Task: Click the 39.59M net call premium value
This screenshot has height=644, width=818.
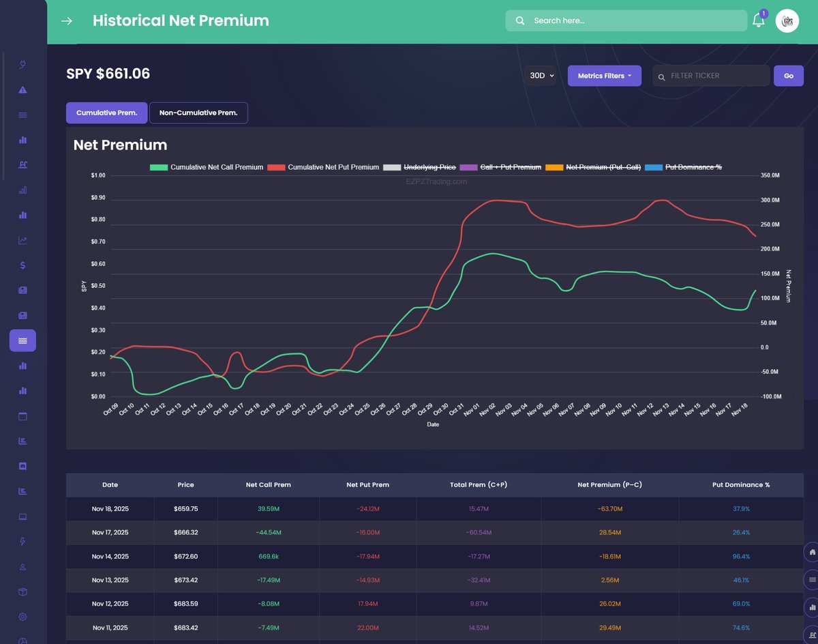Action: point(269,509)
